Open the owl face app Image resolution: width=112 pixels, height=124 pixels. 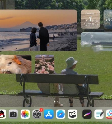tap(72, 114)
